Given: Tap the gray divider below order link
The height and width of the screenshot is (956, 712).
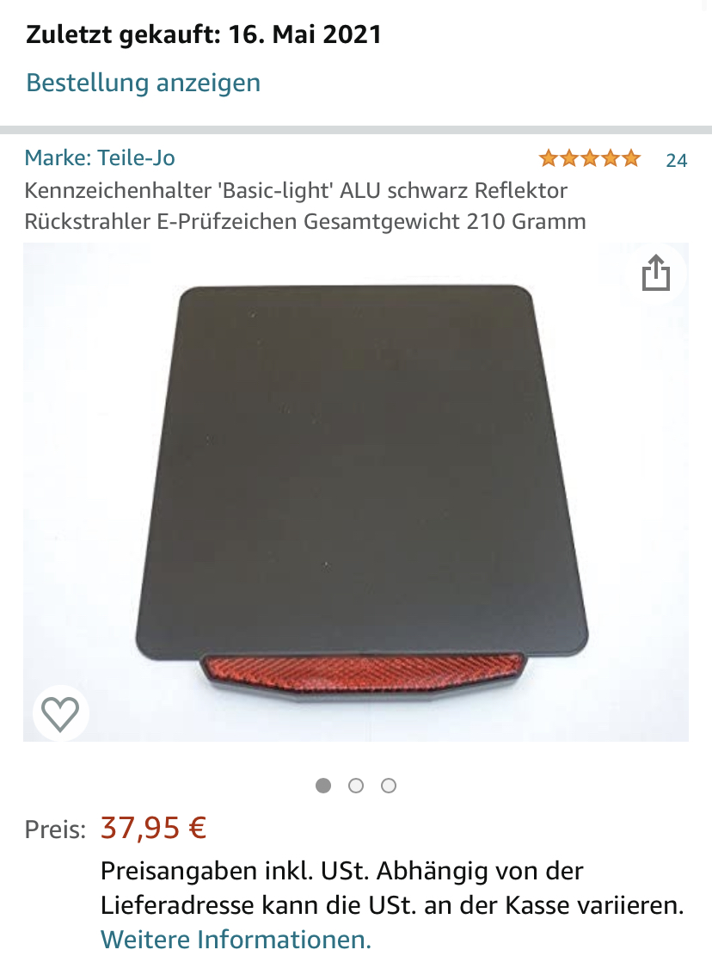Looking at the screenshot, I should point(356,130).
